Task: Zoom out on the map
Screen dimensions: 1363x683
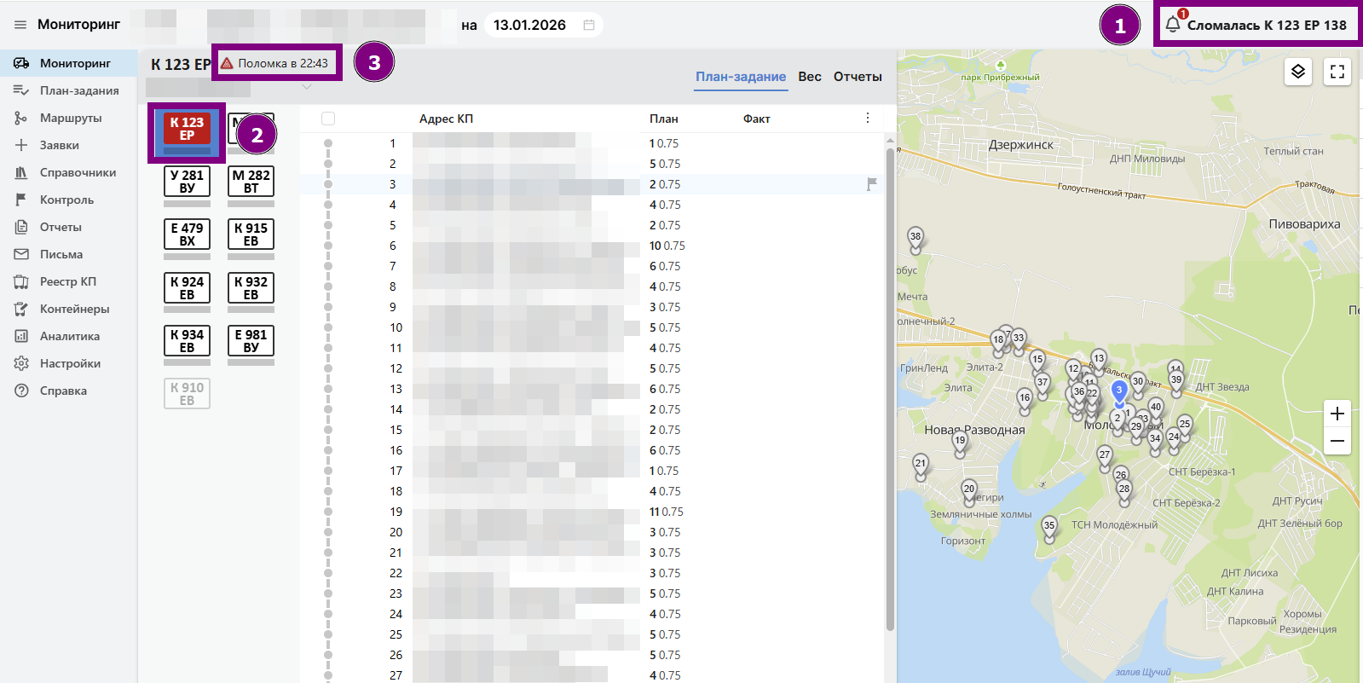Action: 1337,441
